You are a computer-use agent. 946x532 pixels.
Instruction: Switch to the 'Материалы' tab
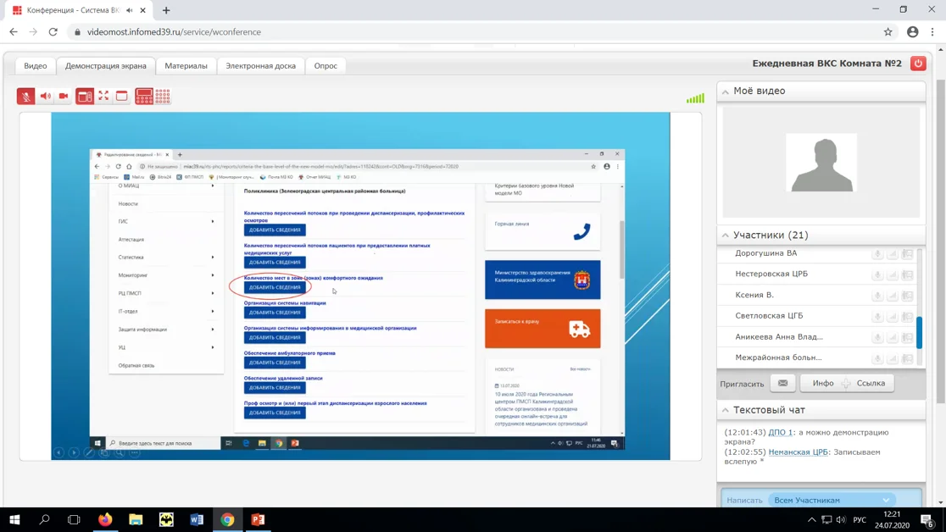pyautogui.click(x=186, y=65)
